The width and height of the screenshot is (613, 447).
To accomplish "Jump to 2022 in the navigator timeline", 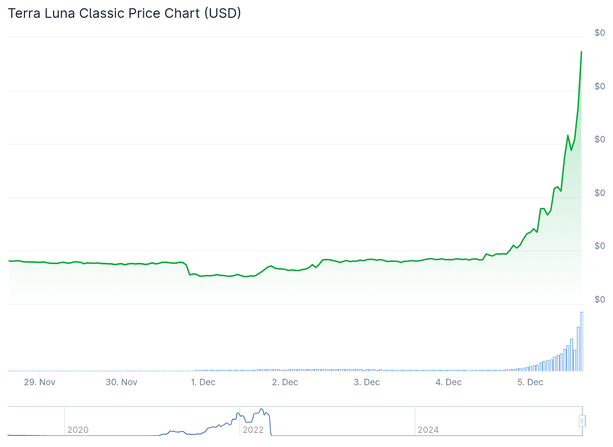I will point(253,430).
